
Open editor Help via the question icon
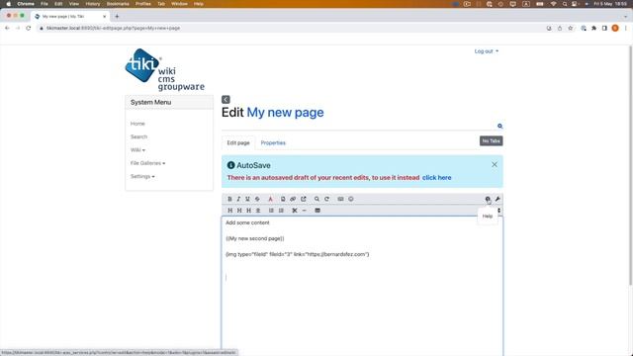click(488, 199)
